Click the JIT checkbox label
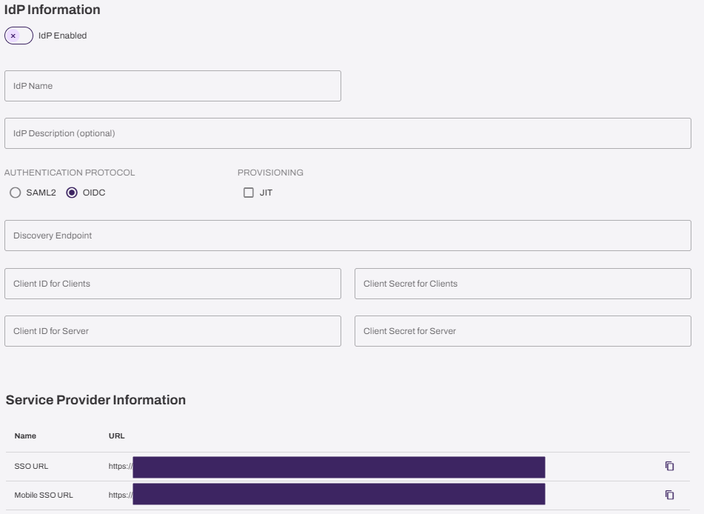The image size is (704, 514). click(266, 193)
